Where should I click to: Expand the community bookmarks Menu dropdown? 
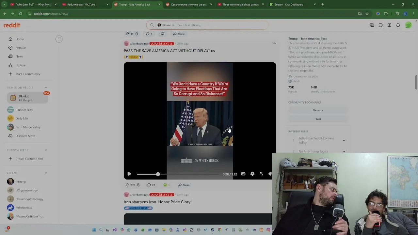coord(318,110)
